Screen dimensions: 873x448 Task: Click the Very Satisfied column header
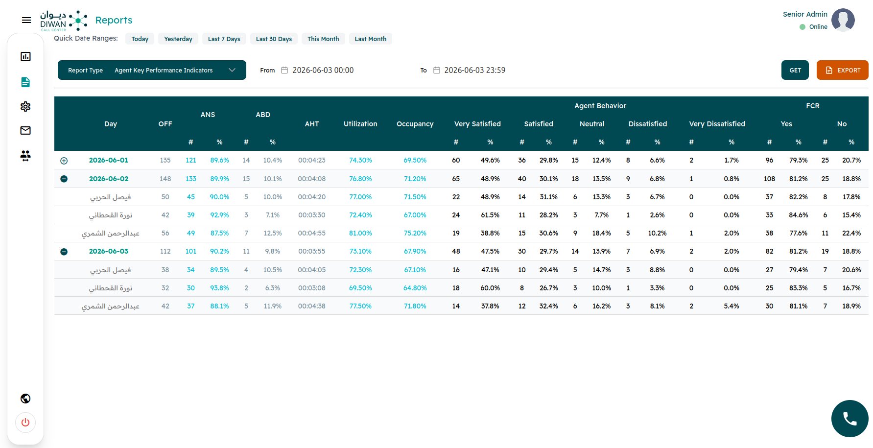click(x=477, y=124)
